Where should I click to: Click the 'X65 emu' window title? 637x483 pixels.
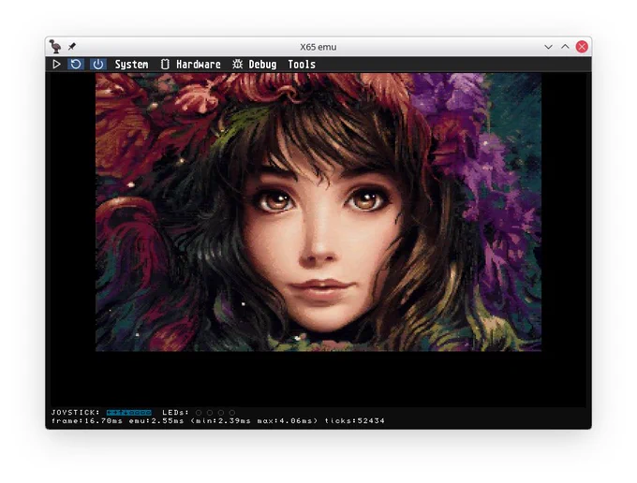click(318, 47)
